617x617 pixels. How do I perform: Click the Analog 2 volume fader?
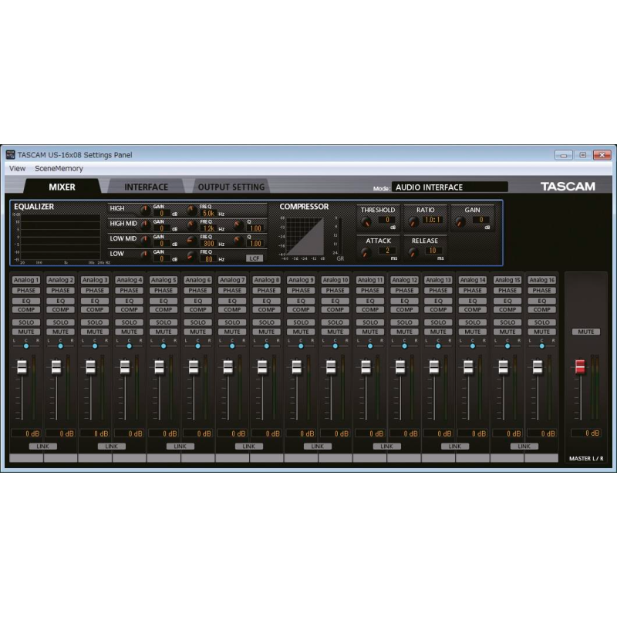pos(56,367)
